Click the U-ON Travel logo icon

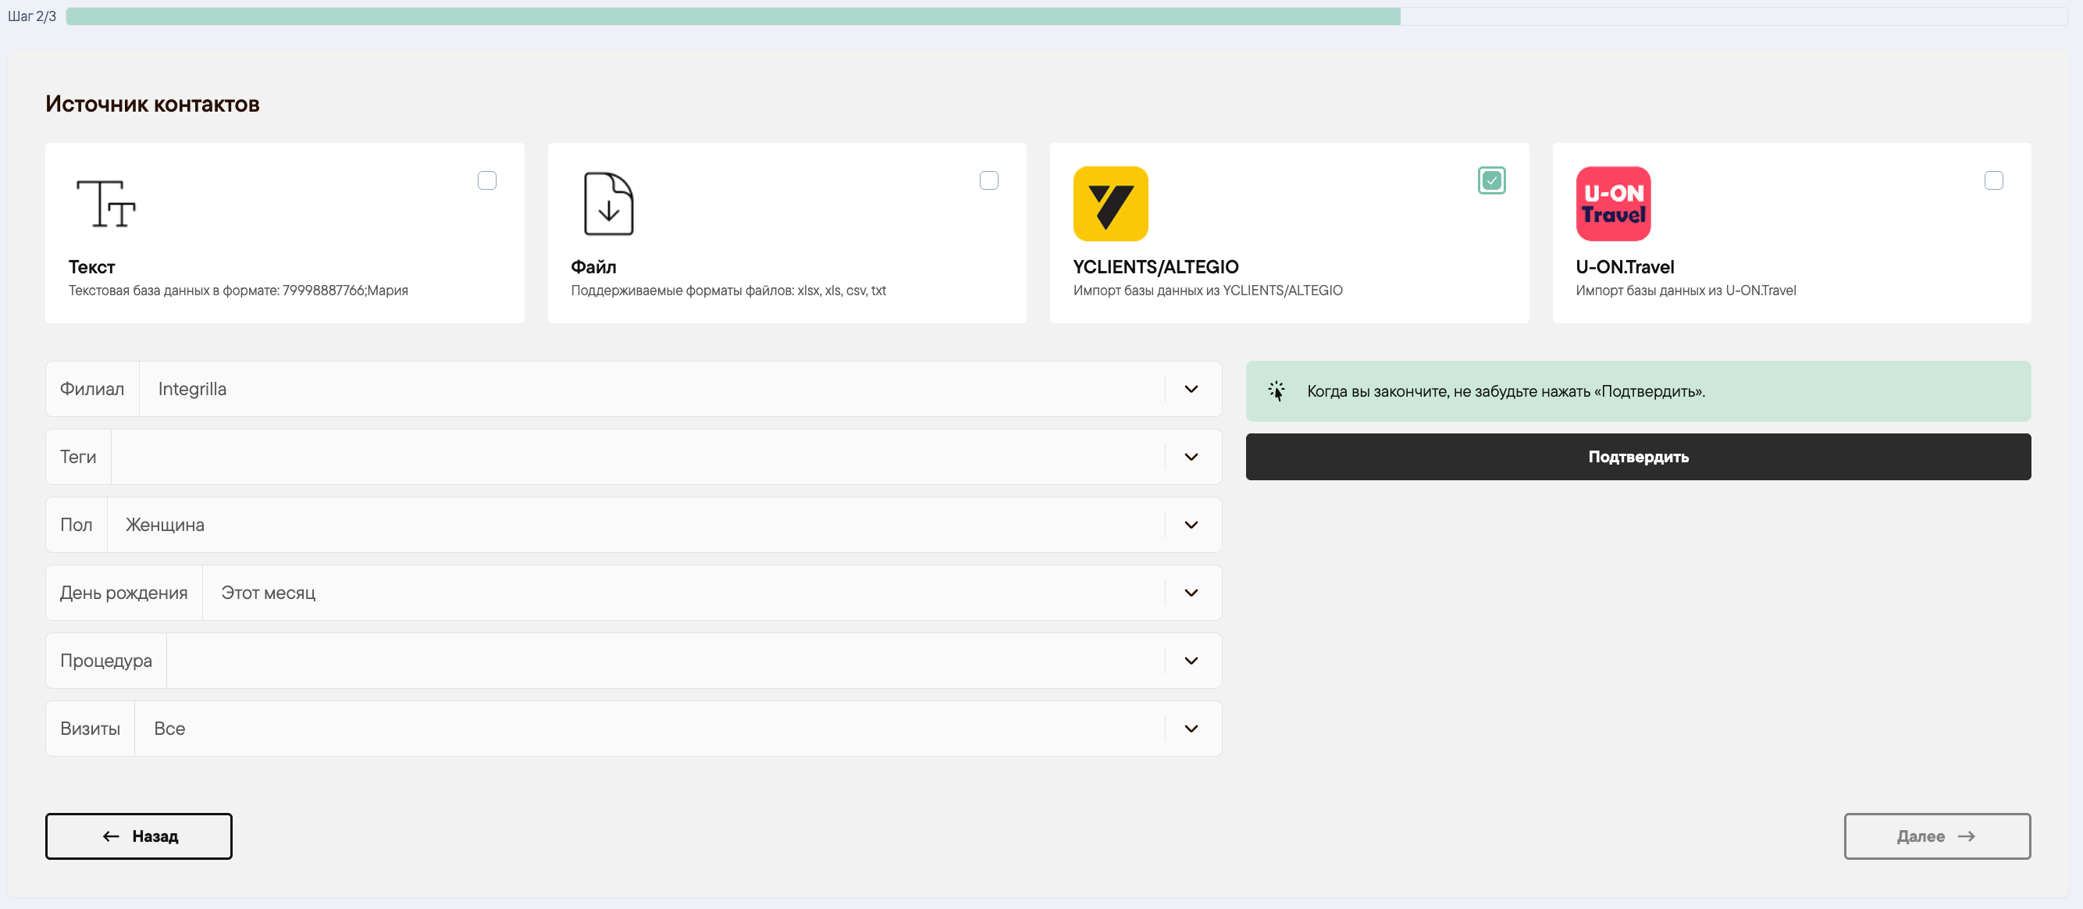click(x=1612, y=204)
